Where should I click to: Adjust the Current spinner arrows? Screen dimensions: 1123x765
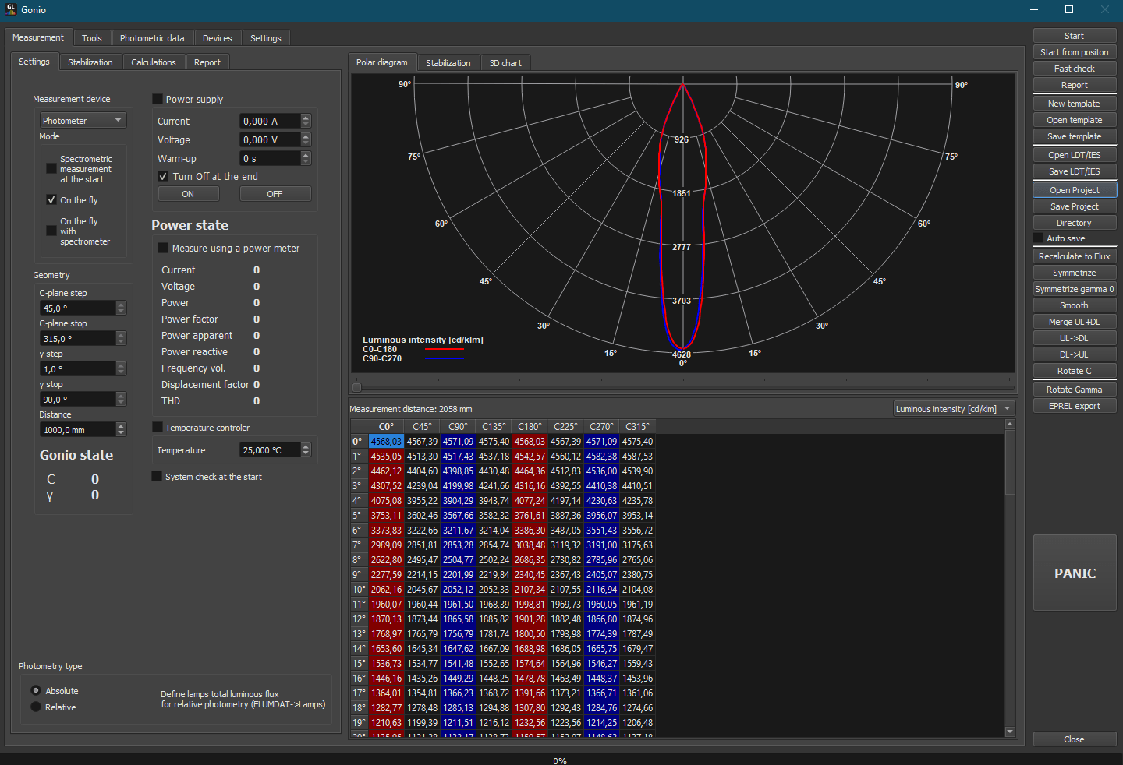(306, 121)
